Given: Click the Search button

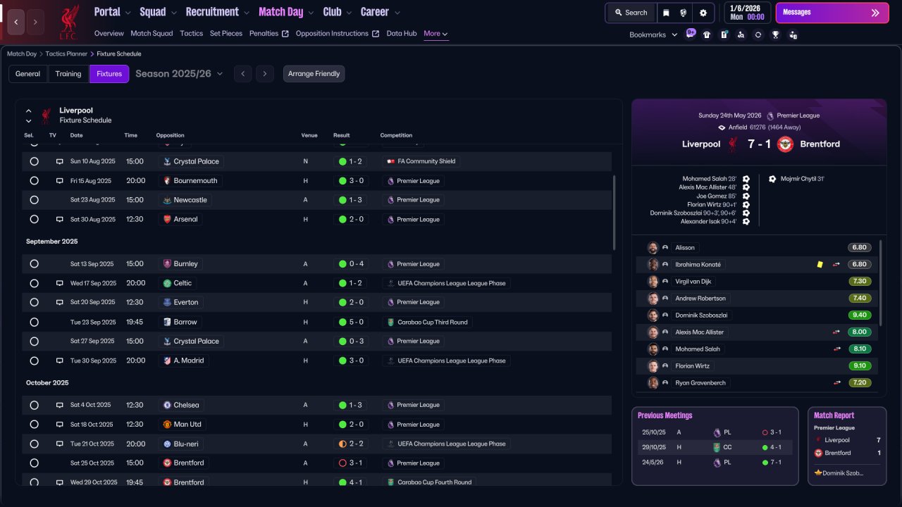Looking at the screenshot, I should (x=631, y=13).
